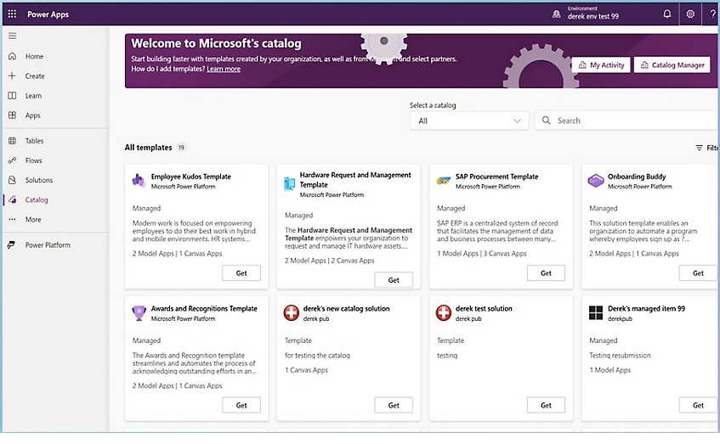Open the app launcher waffle icon
This screenshot has height=444, width=720.
pos(13,14)
